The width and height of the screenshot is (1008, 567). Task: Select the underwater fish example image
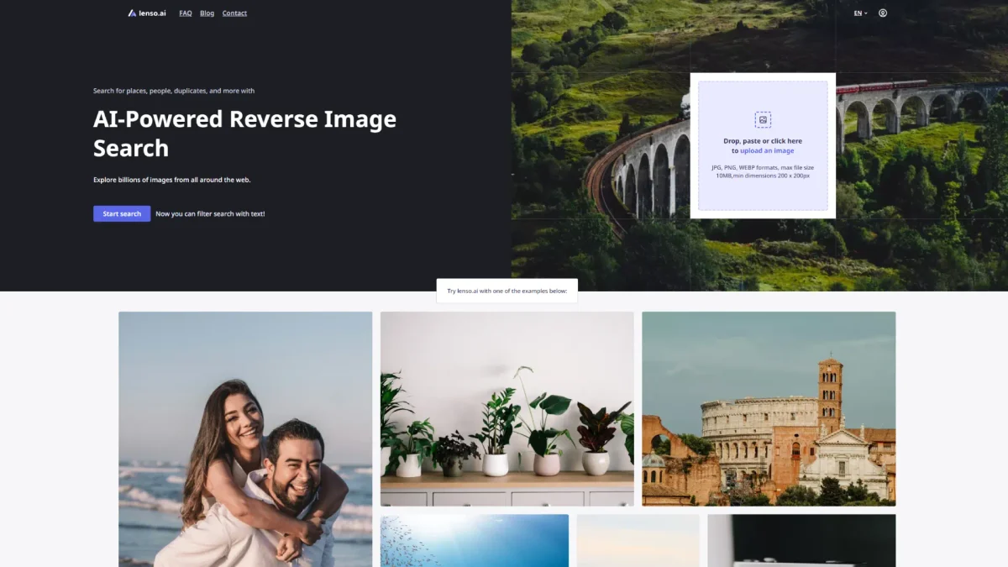(474, 540)
